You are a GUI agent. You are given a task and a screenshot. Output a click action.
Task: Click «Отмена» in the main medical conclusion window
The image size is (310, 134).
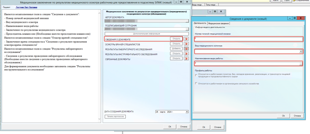[x=184, y=127]
